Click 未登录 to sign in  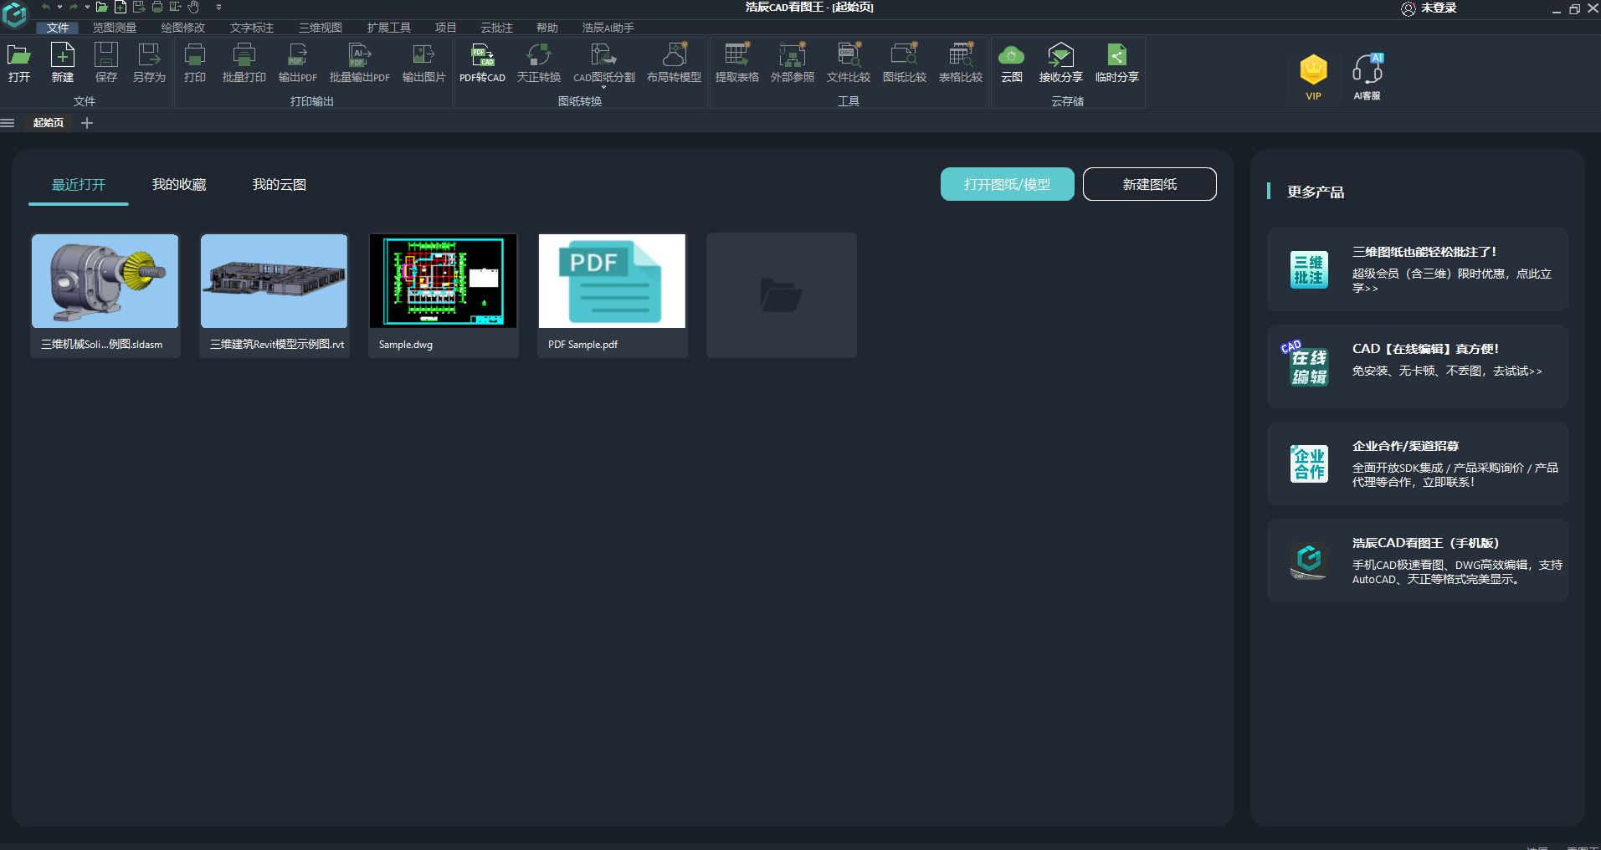[1429, 8]
